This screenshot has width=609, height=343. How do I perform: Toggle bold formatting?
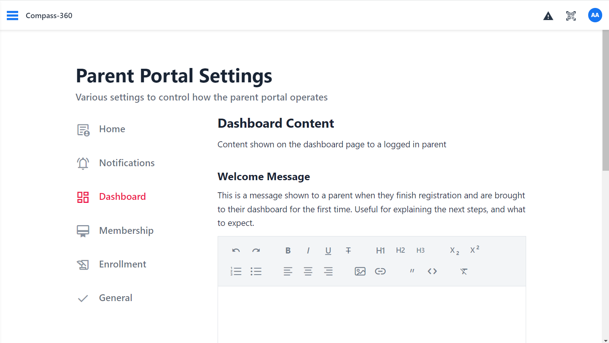click(288, 250)
